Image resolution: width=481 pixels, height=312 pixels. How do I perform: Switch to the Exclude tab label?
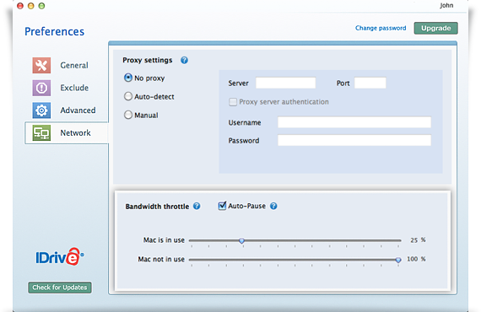[x=74, y=88]
